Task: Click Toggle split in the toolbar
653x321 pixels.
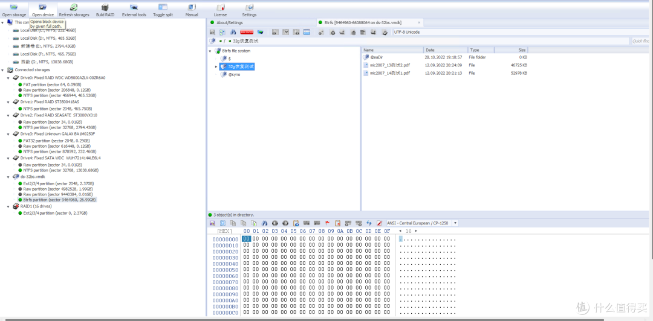Action: pos(163,10)
